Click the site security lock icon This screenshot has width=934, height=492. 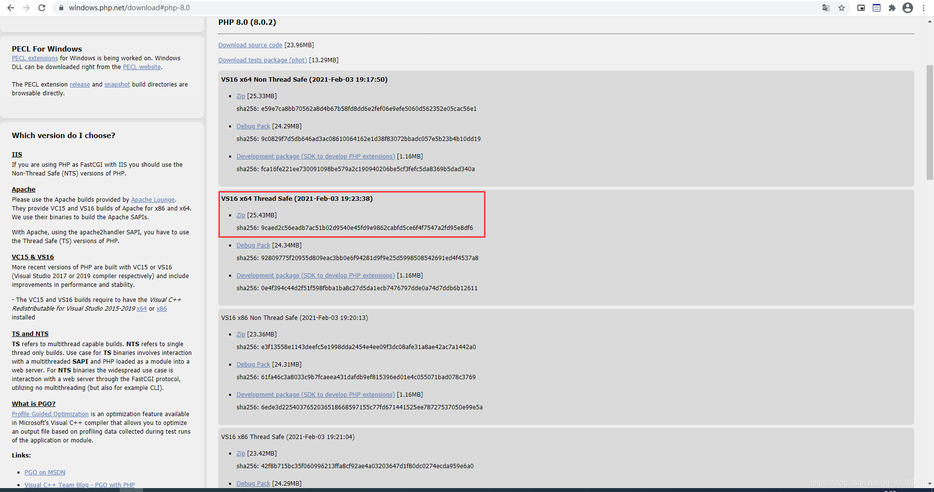tap(61, 8)
